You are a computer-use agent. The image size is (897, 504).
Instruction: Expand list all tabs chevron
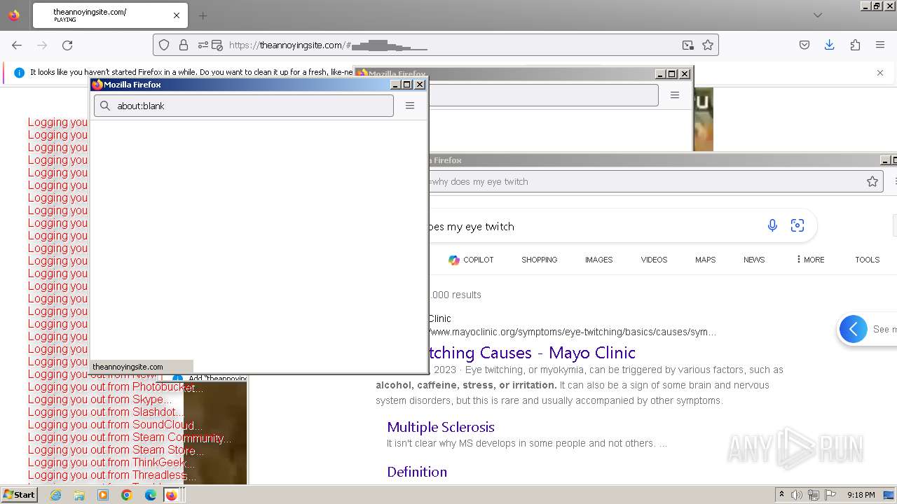point(818,15)
